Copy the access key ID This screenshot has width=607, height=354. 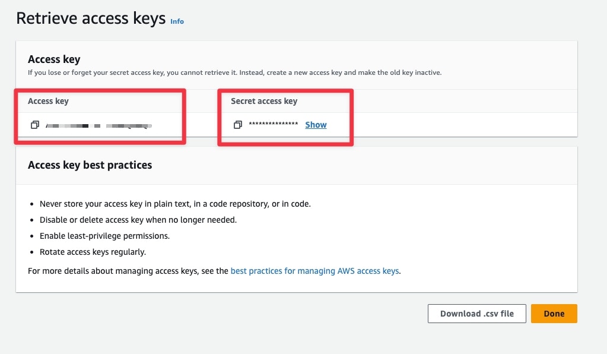(x=35, y=125)
